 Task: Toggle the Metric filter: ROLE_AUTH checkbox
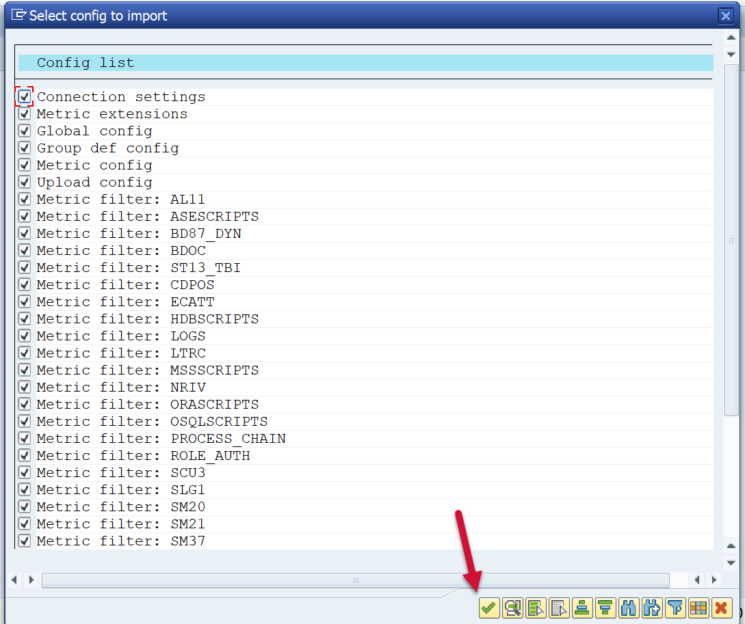pyautogui.click(x=25, y=456)
